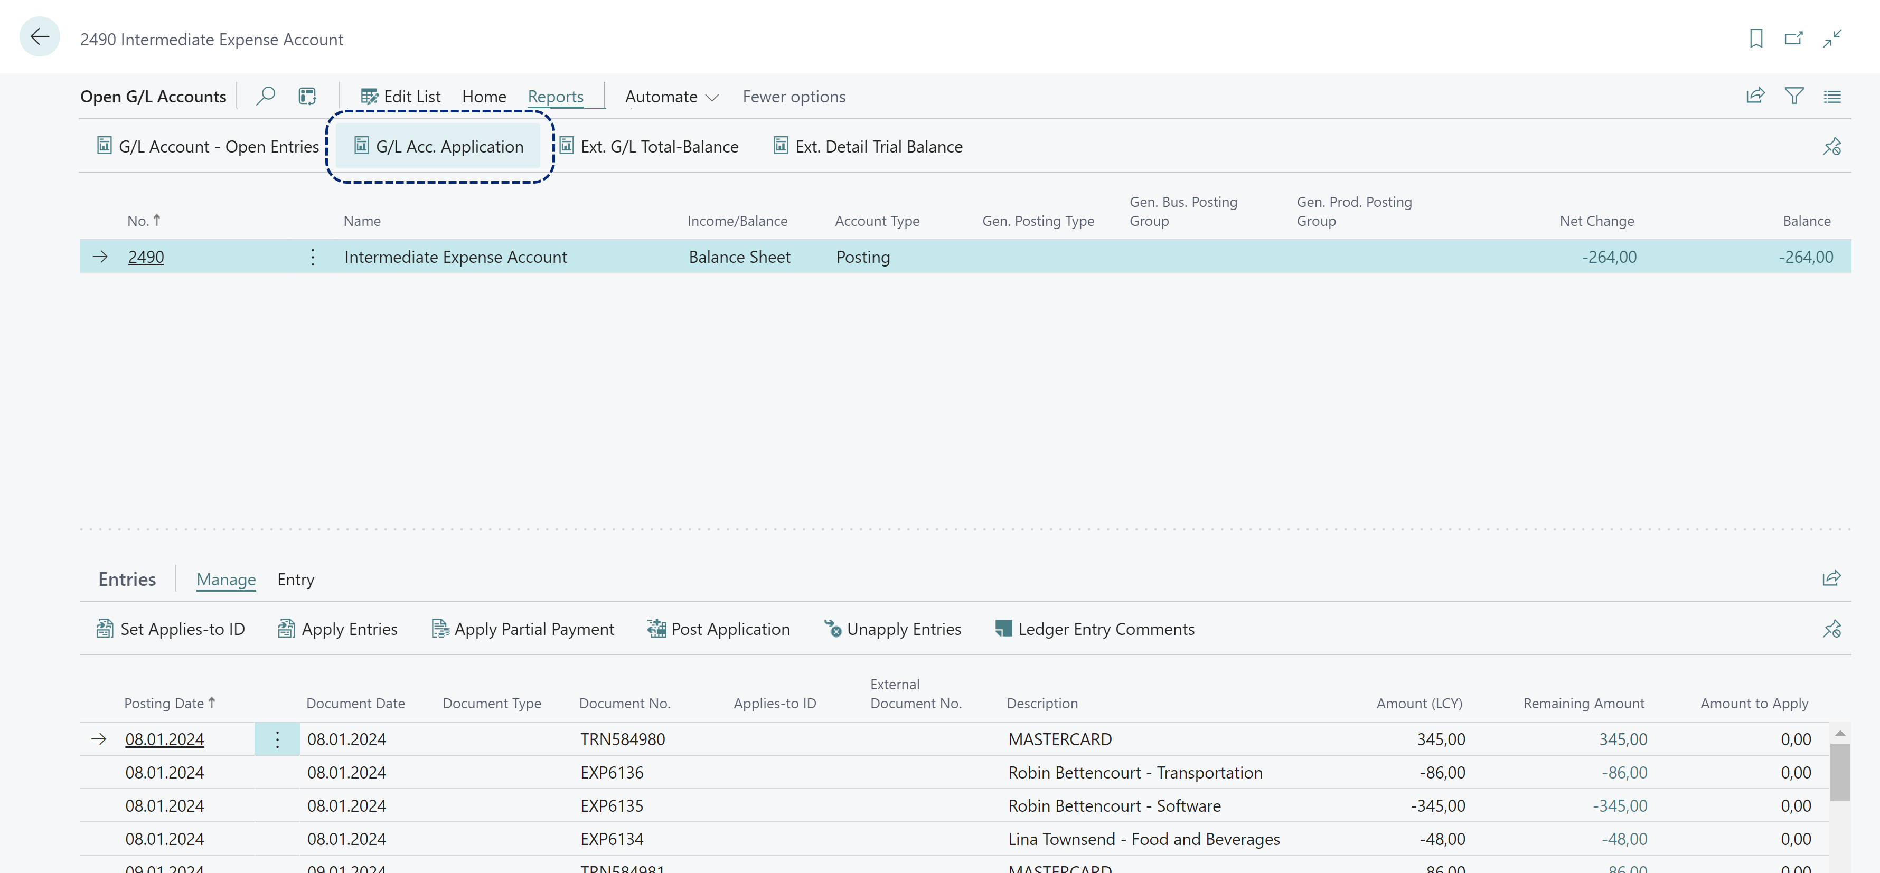1880x873 pixels.
Task: Select Unapply Entries icon
Action: [x=831, y=628]
